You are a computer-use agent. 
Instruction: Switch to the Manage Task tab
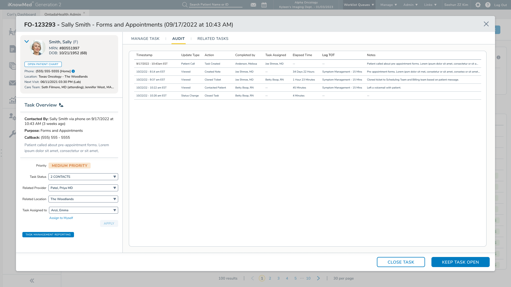pos(145,39)
